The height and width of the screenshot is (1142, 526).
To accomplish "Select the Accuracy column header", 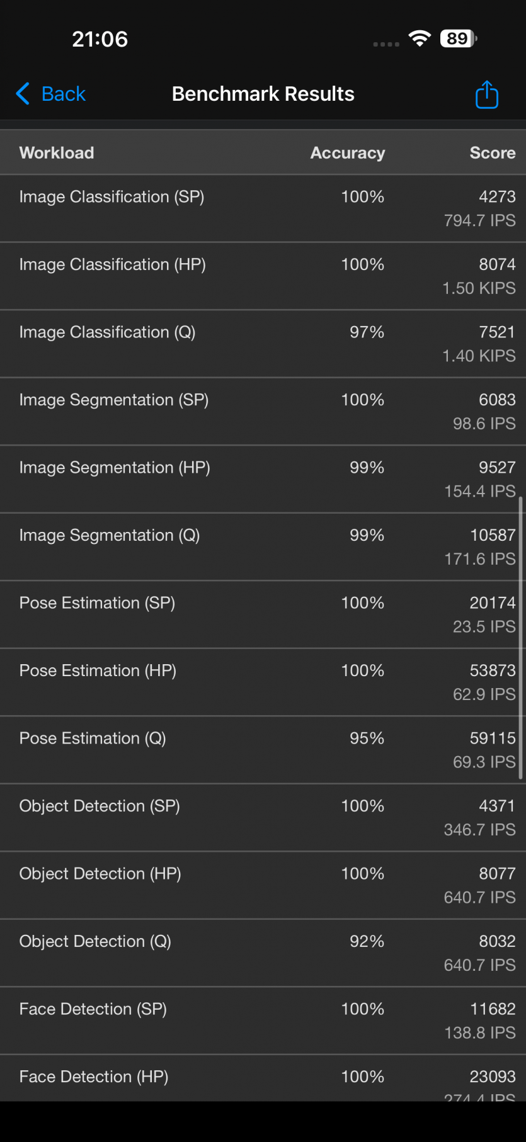I will [x=347, y=153].
